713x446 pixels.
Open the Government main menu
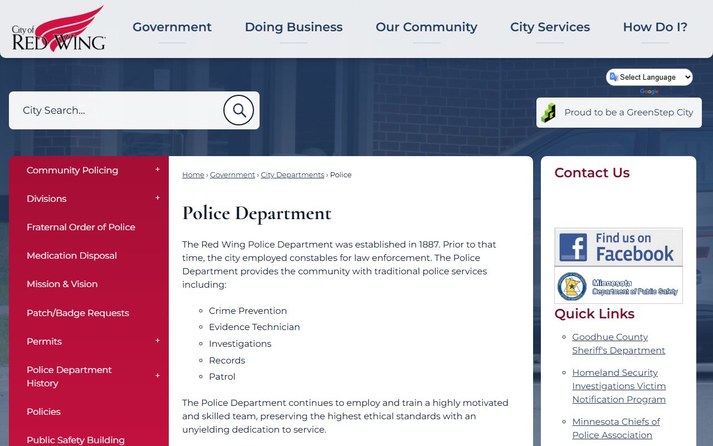tap(172, 27)
